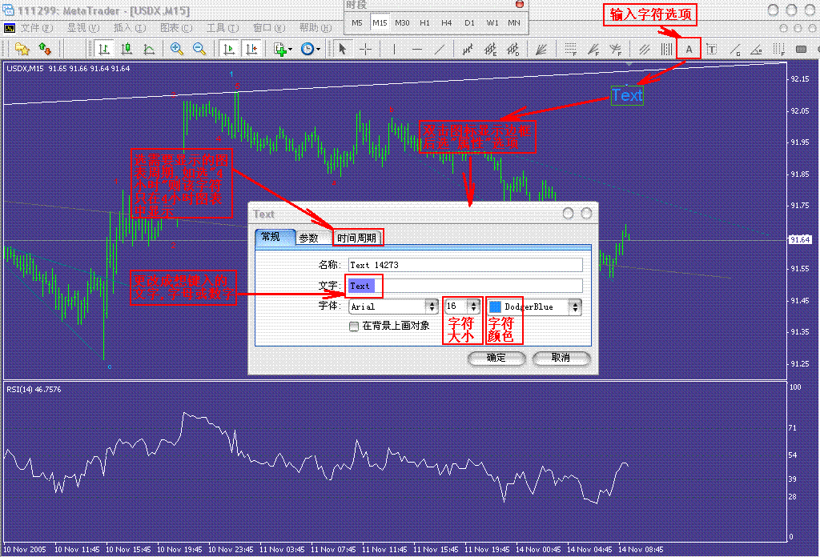Viewport: 820px width, 557px height.
Task: Switch to H4 timeframe
Action: [447, 22]
